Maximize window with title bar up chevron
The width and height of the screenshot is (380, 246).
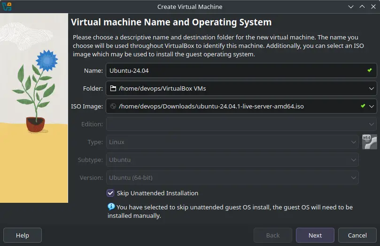(362, 7)
